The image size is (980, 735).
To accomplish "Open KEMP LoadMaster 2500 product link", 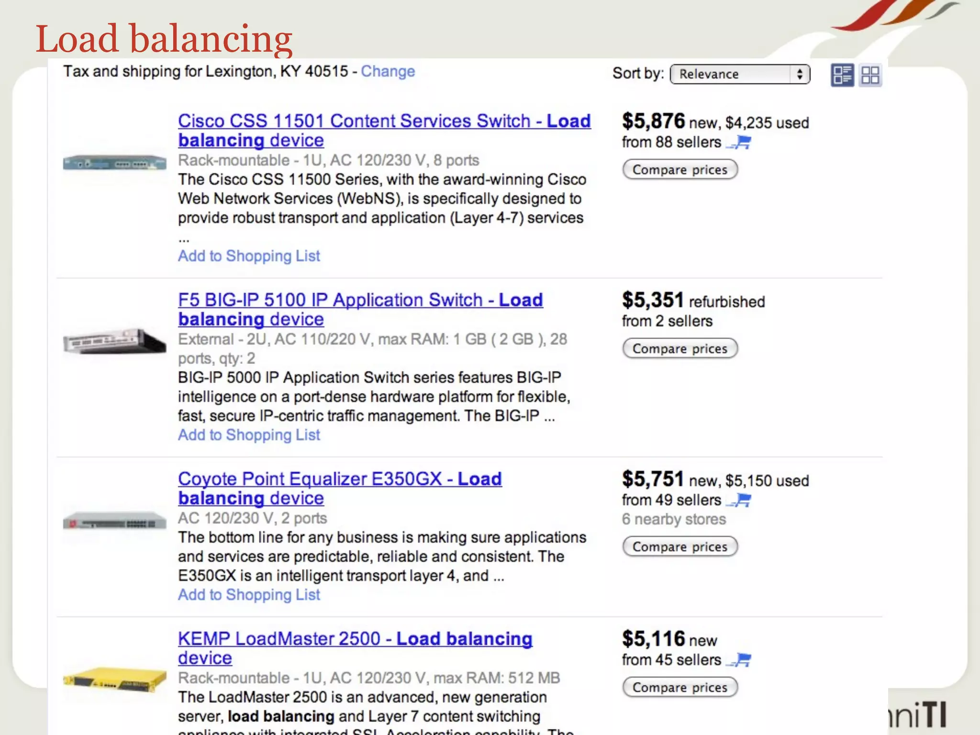I will 355,648.
